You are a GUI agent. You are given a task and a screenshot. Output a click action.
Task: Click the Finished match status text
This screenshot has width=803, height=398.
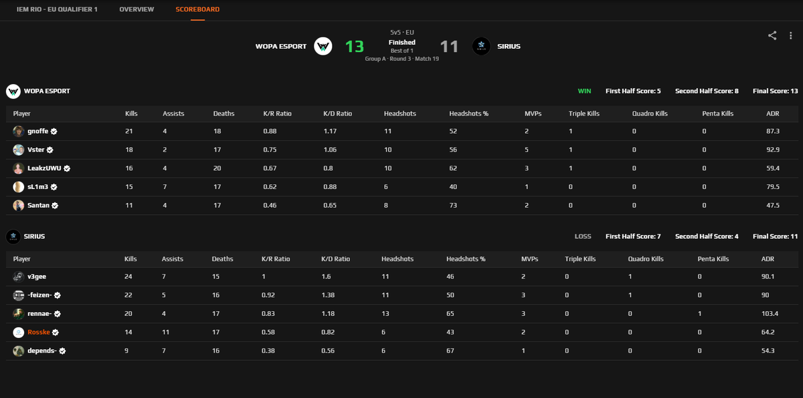coord(401,42)
